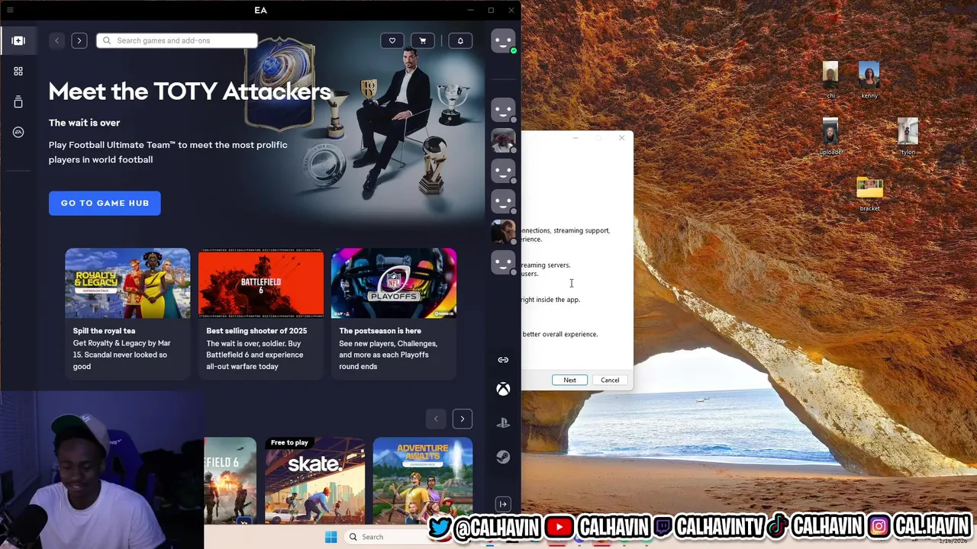Screen dimensions: 977x549
Task: Show previous games with carousel left arrow
Action: [436, 419]
